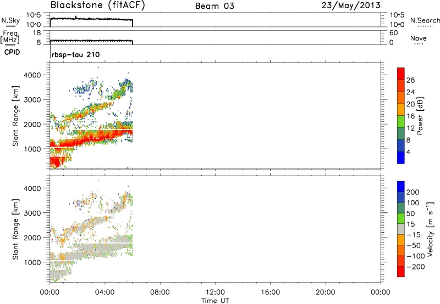Image resolution: width=440 pixels, height=304 pixels.
Task: Pick the blue Velocity bar segment above 200
Action: click(401, 187)
